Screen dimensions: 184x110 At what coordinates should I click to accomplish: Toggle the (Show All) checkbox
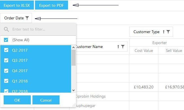(6, 40)
